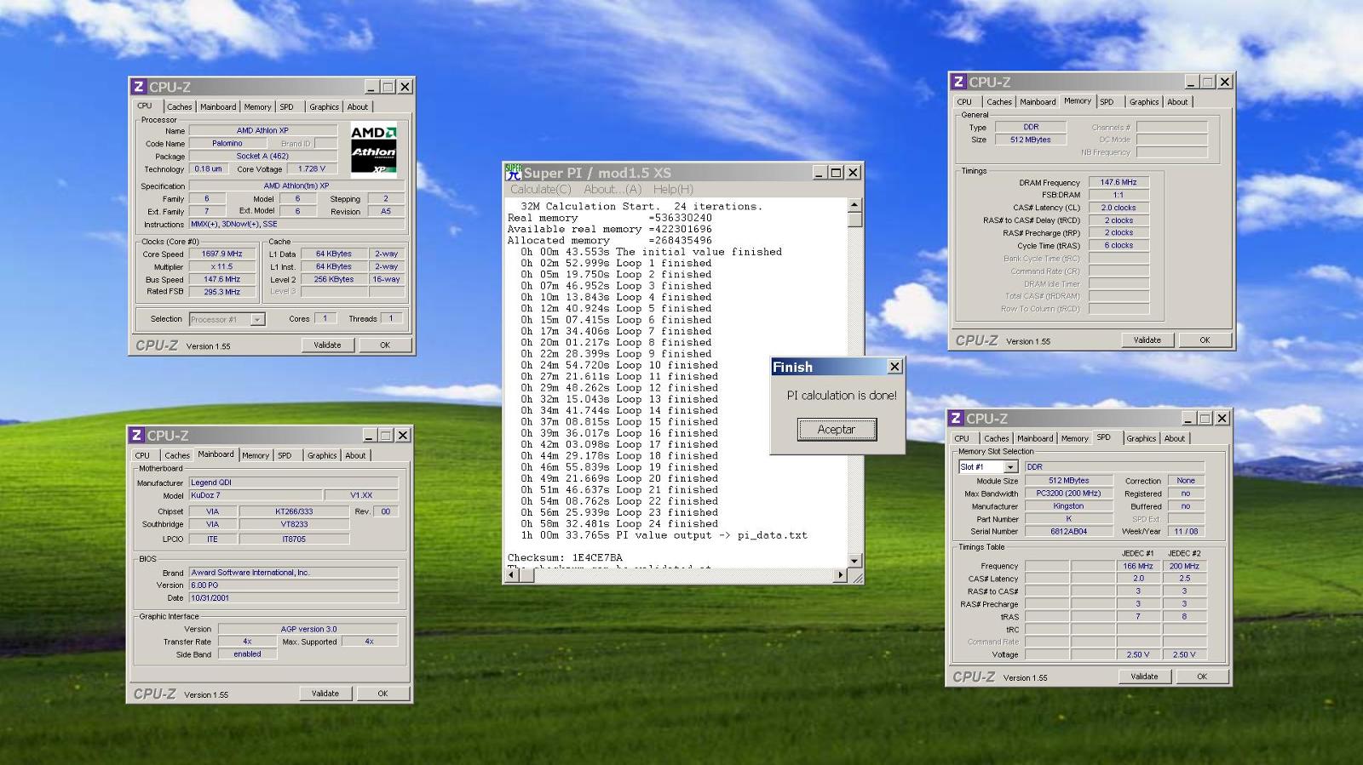Switch to Graphics tab in CPU window
Image resolution: width=1363 pixels, height=765 pixels.
(x=324, y=107)
